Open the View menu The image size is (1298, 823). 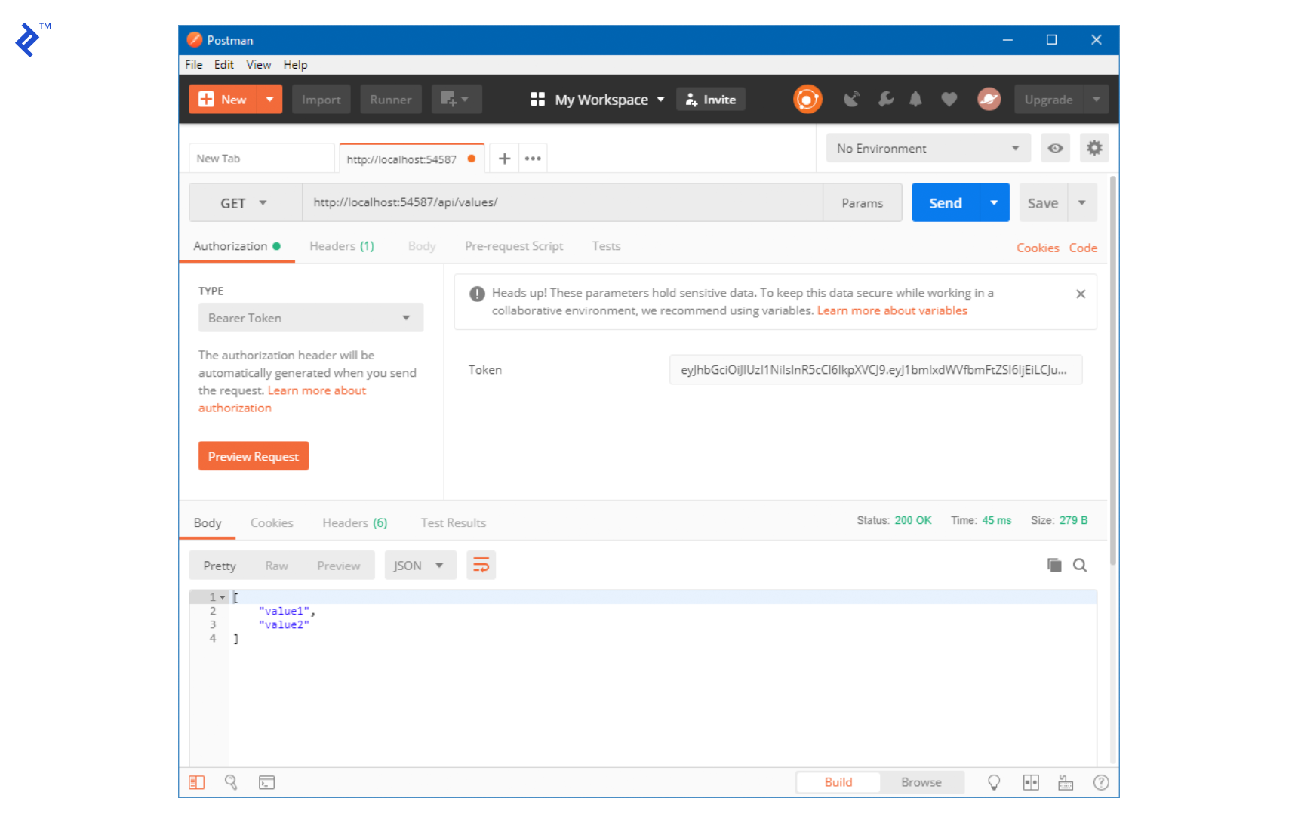click(258, 65)
